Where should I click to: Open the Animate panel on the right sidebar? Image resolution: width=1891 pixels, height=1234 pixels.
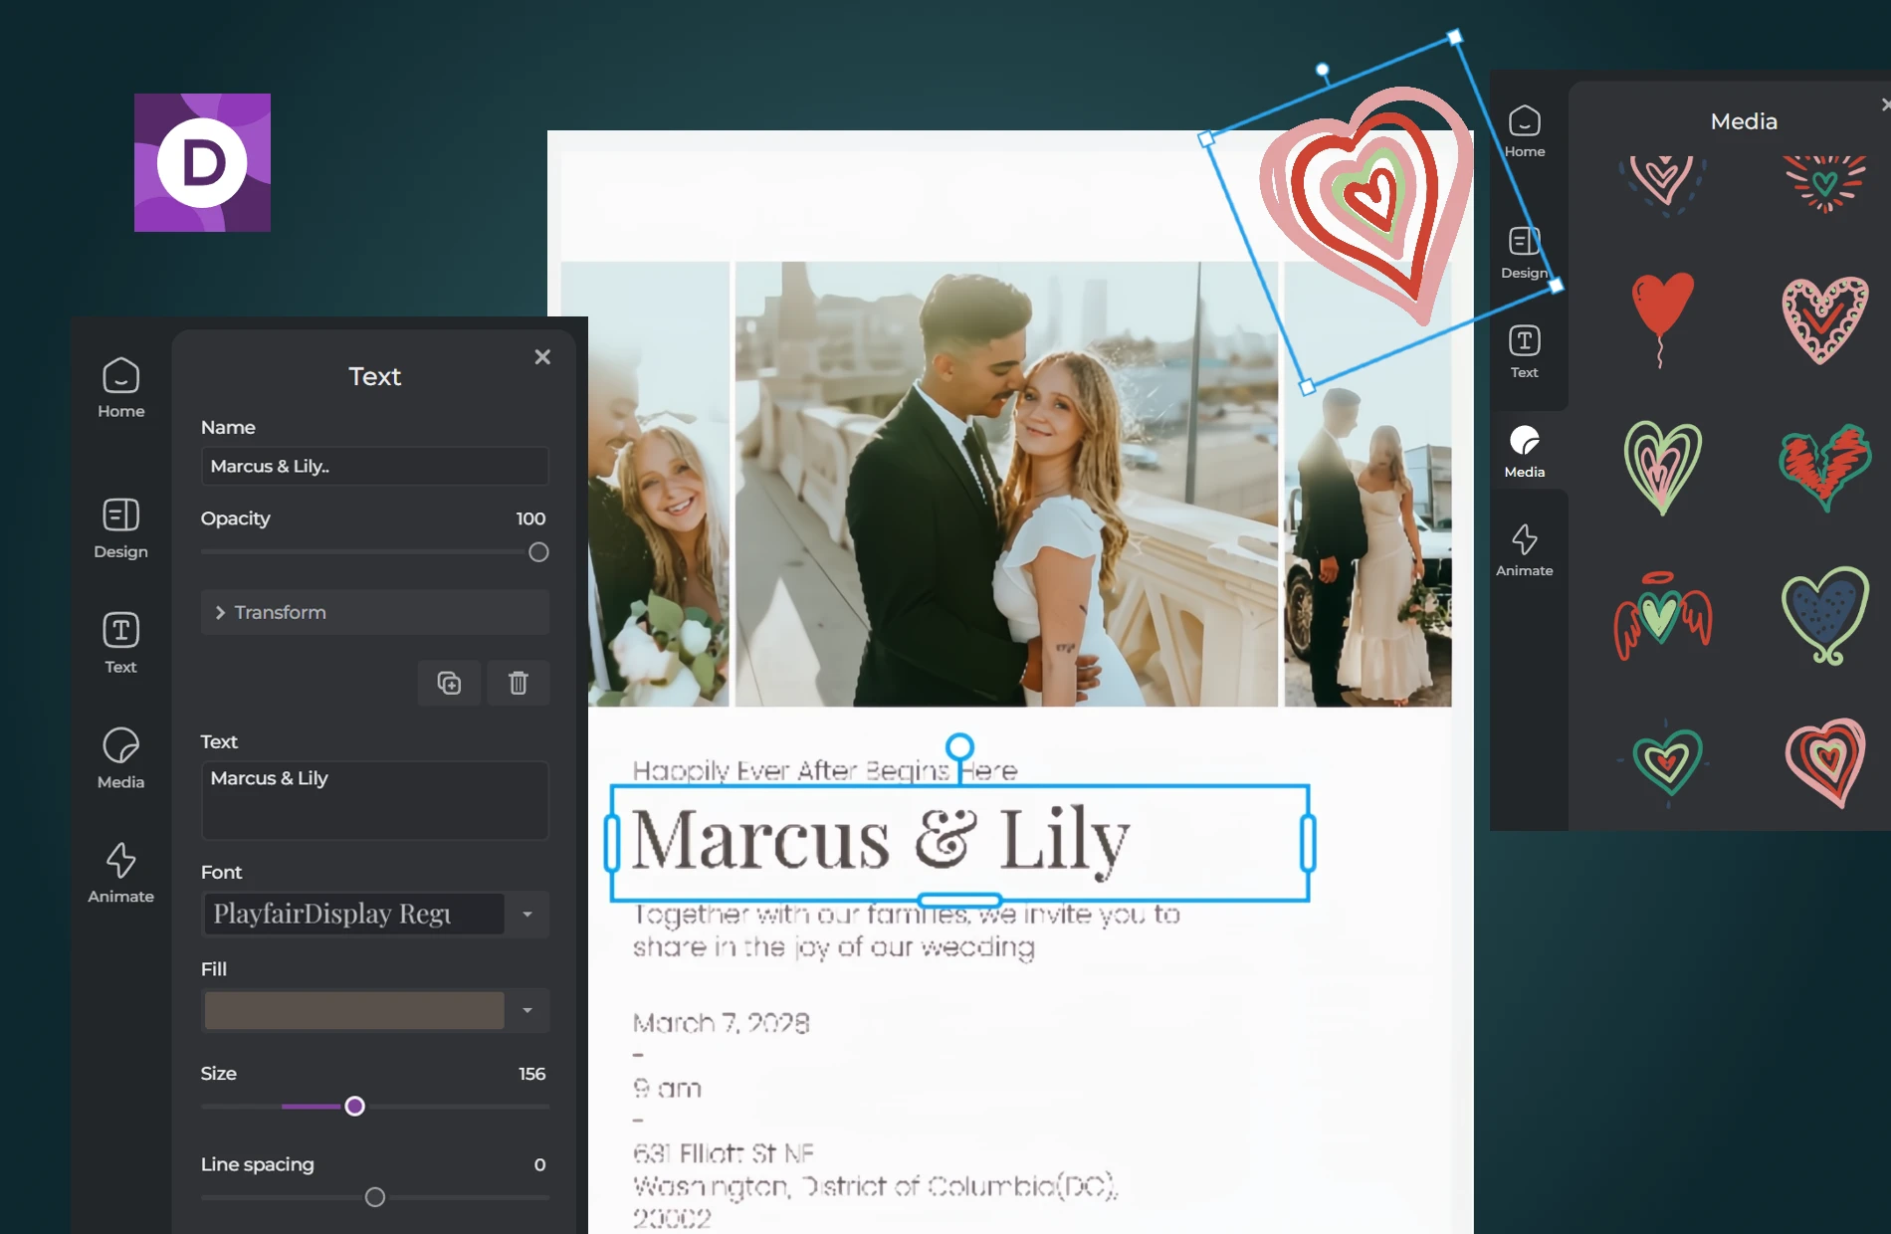pos(1525,545)
